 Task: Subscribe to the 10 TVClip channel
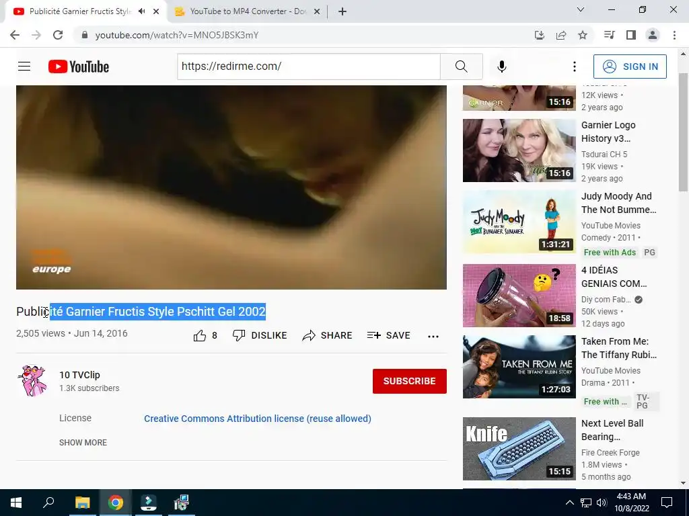pyautogui.click(x=410, y=381)
